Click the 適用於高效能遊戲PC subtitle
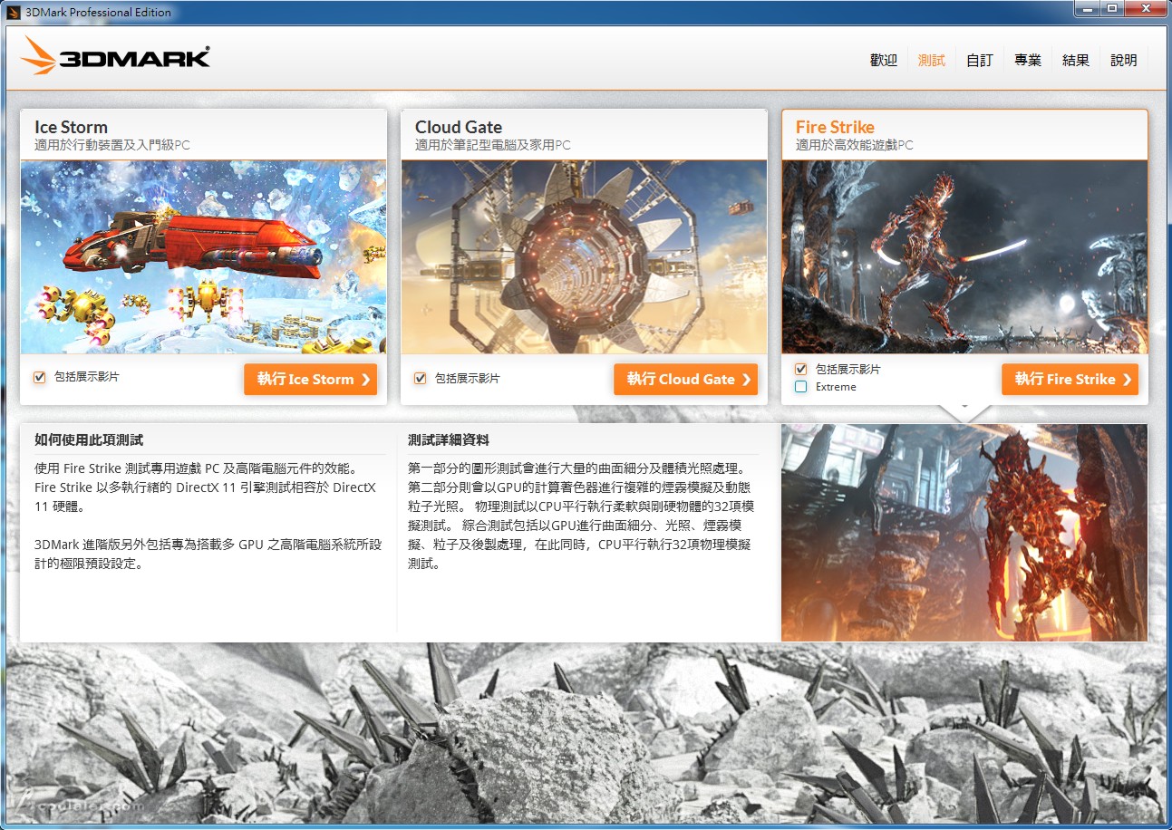This screenshot has width=1172, height=830. tap(855, 145)
